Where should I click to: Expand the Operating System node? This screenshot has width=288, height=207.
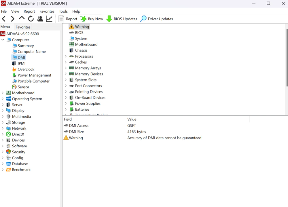click(x=3, y=99)
